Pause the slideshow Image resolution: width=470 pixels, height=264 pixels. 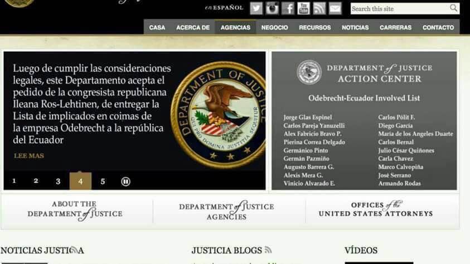125,182
